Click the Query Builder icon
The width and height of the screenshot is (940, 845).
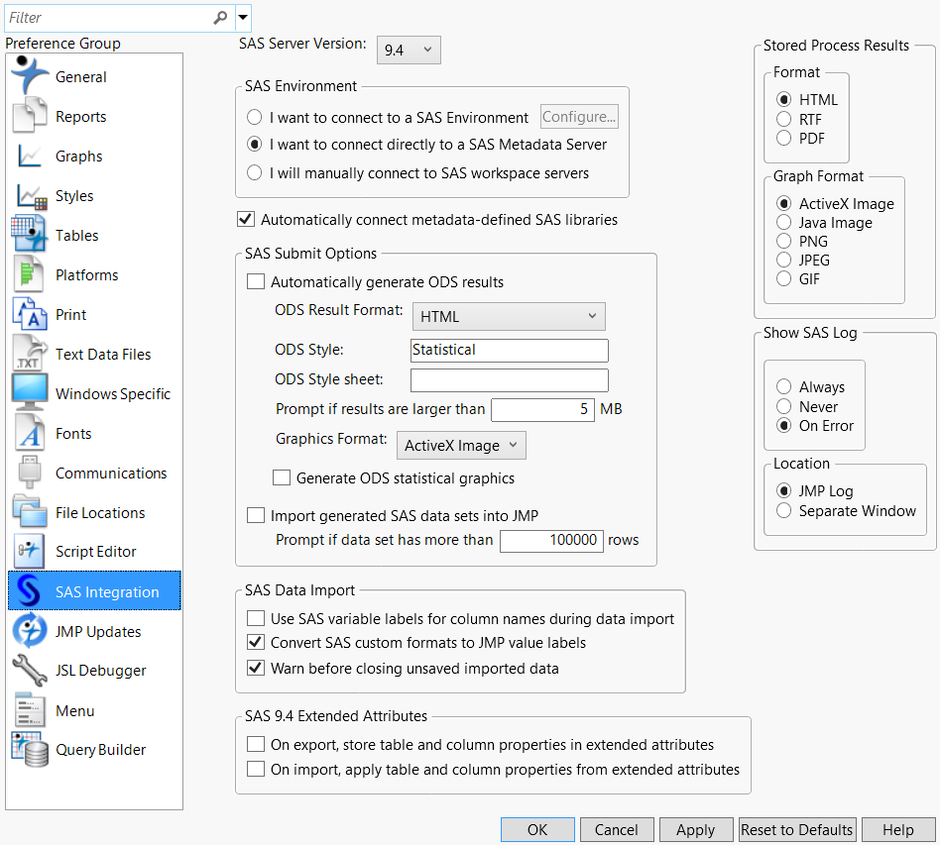(30, 750)
